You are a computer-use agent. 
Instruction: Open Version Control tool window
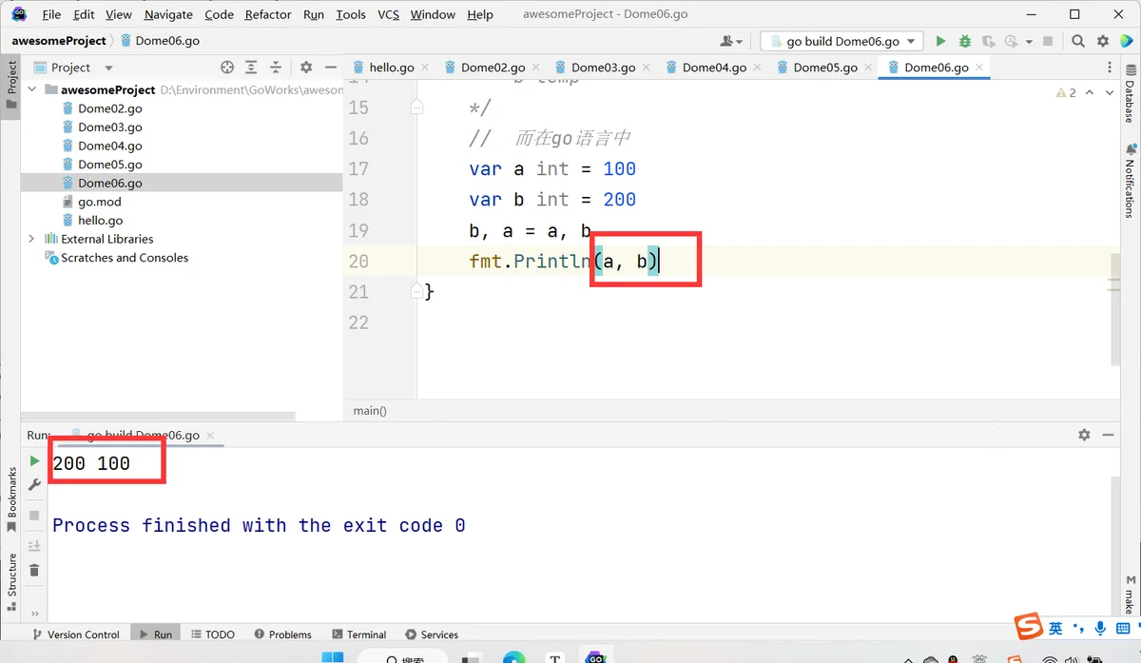coord(75,634)
